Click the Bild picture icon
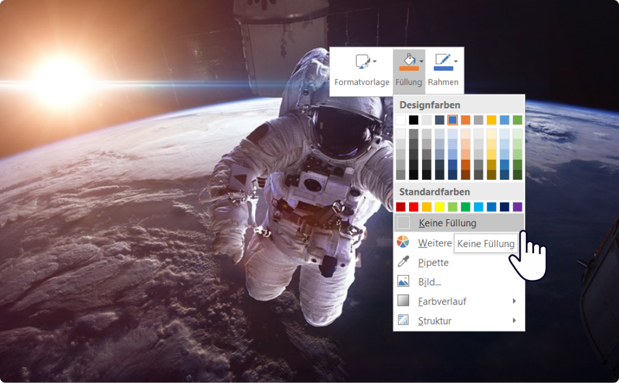This screenshot has width=619, height=383. 403,281
